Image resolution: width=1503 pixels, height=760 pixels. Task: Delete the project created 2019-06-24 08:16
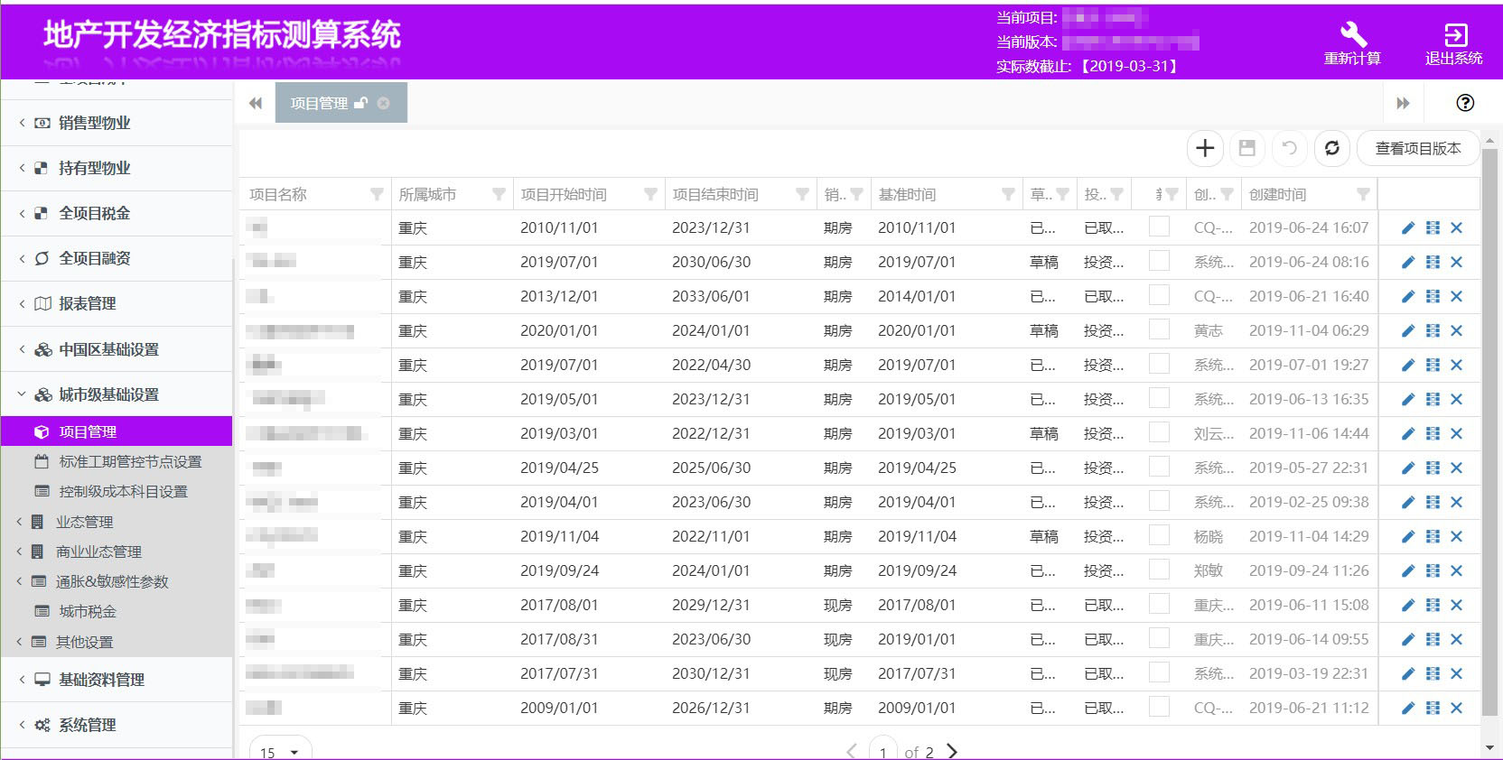coord(1456,263)
